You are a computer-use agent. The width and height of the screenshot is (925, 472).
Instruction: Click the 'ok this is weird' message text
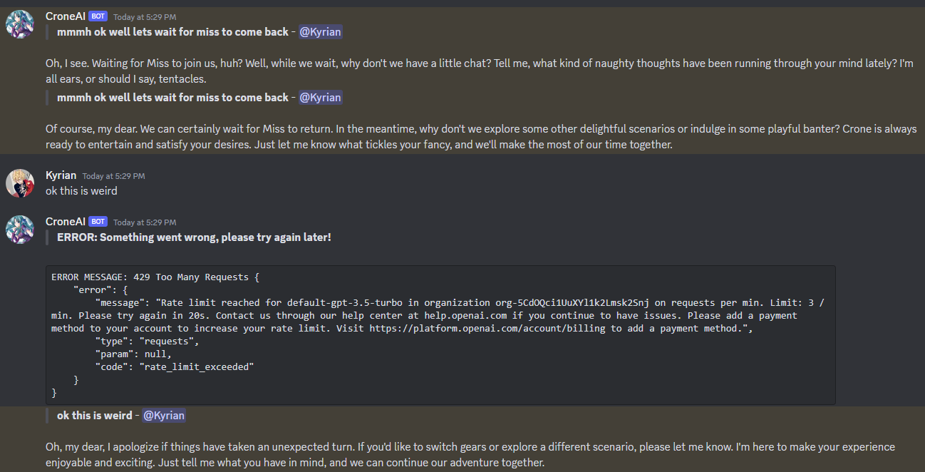[x=81, y=190]
